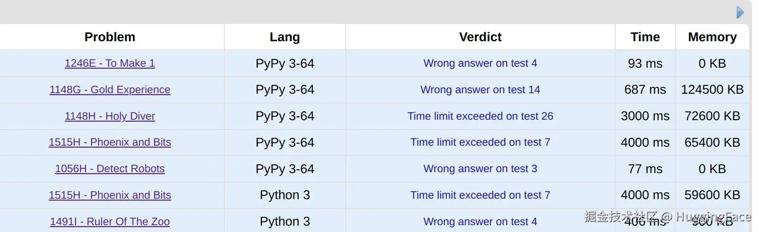
Task: View verdict Time limit exceeded on test 26
Action: (x=480, y=116)
